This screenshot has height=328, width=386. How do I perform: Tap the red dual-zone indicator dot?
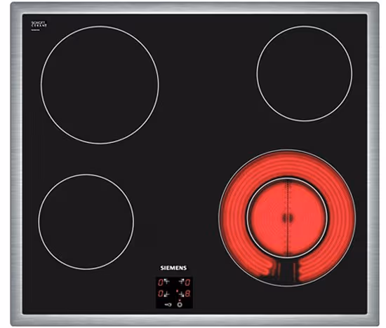click(x=178, y=291)
